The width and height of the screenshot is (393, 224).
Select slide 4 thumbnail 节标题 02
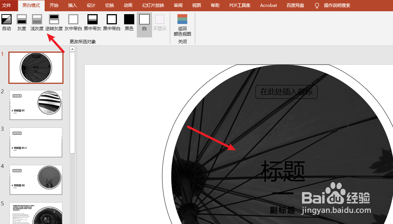pos(36,180)
